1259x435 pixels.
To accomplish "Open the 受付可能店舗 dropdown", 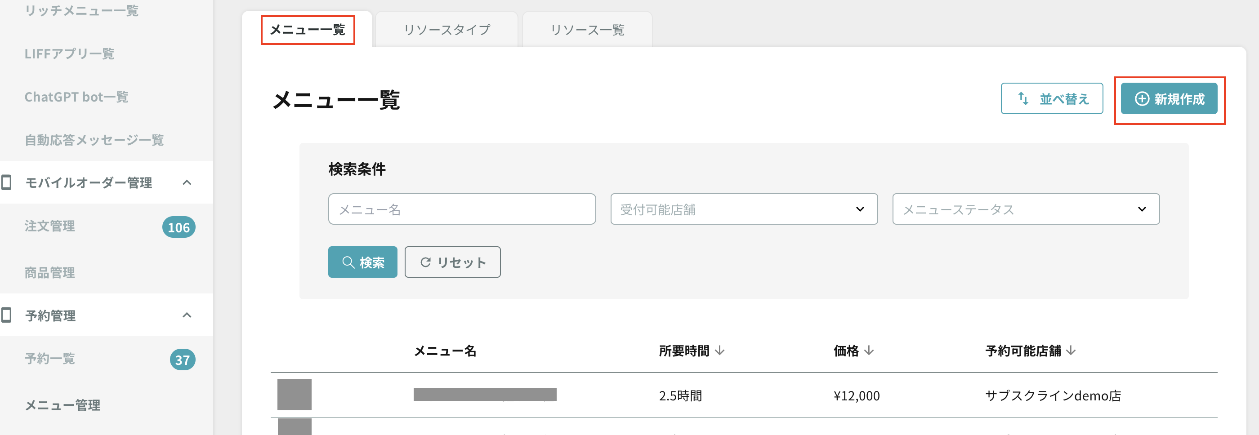I will [744, 209].
